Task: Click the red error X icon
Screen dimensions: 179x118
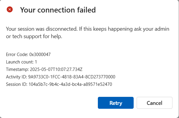Action: click(10, 9)
